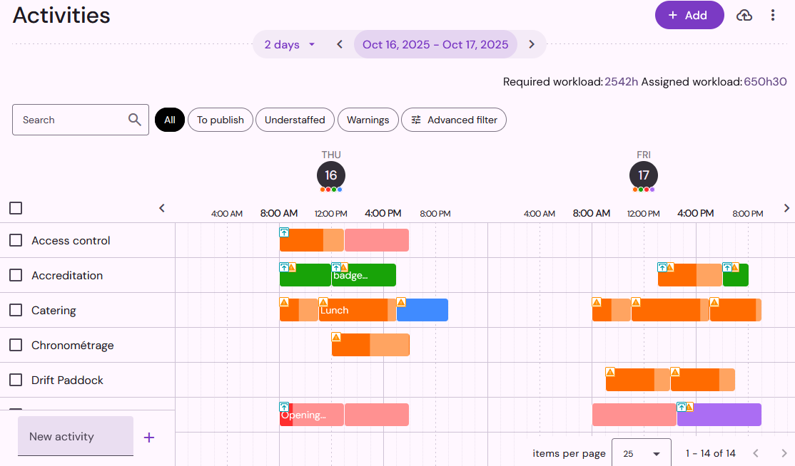The height and width of the screenshot is (466, 795).
Task: Click publish icon on the Opening shift
Action: [x=284, y=407]
